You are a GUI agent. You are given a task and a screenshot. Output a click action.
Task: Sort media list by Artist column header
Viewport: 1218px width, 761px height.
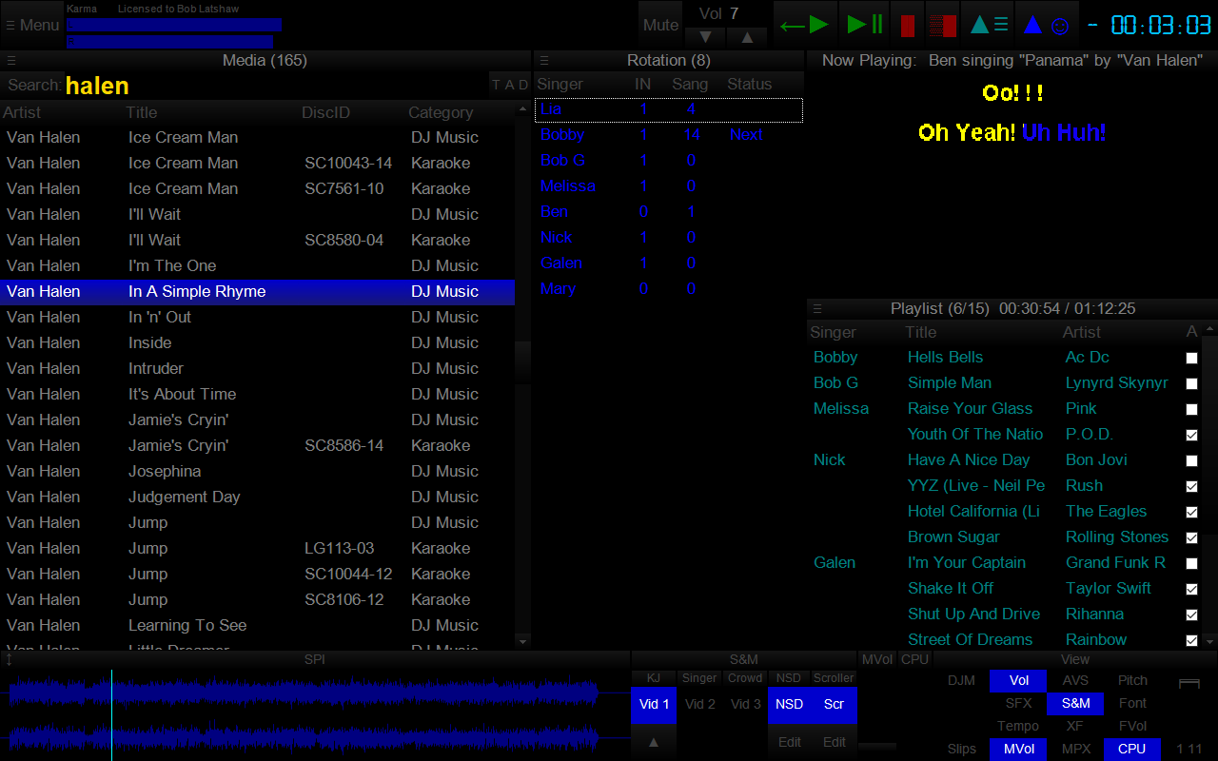[x=22, y=112]
